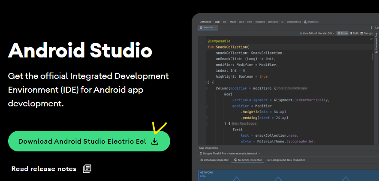This screenshot has width=379, height=181.
Task: Click the '@Composable' annotation
Action: coord(219,41)
